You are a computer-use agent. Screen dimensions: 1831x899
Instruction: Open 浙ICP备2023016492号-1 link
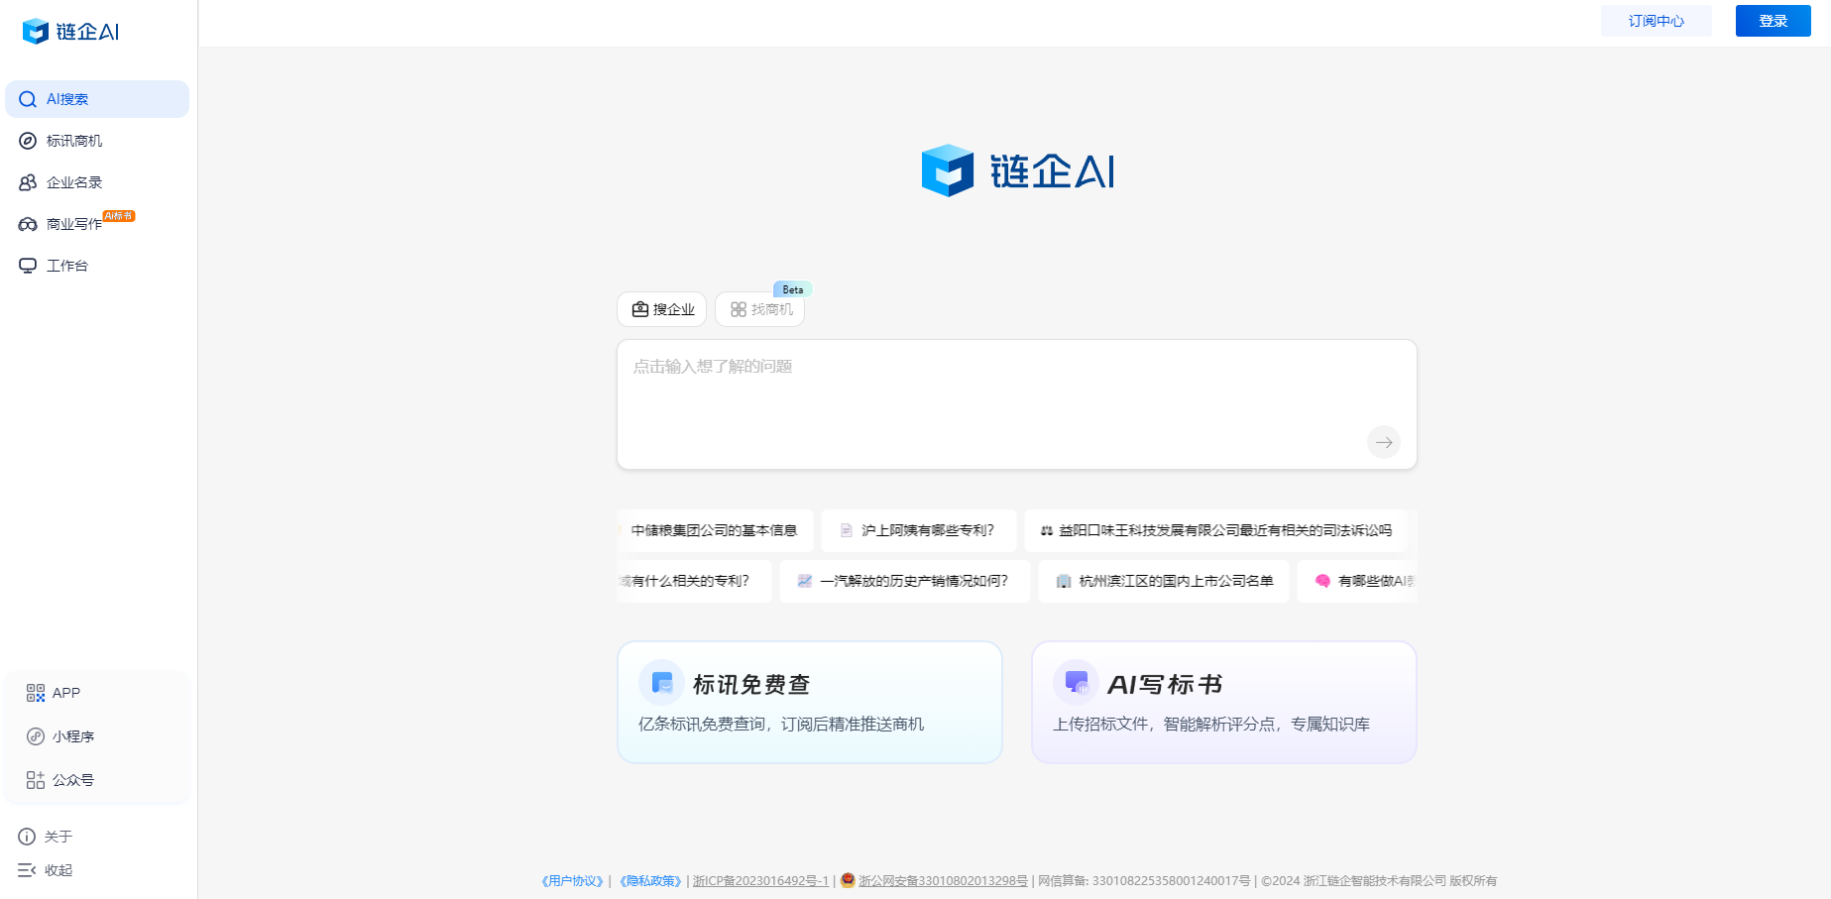(x=760, y=881)
